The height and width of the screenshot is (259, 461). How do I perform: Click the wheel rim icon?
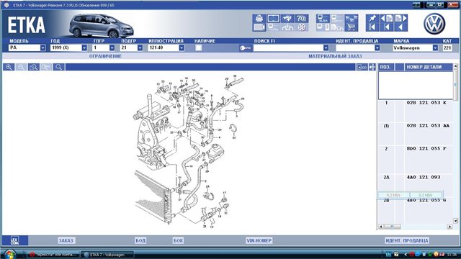click(301, 27)
